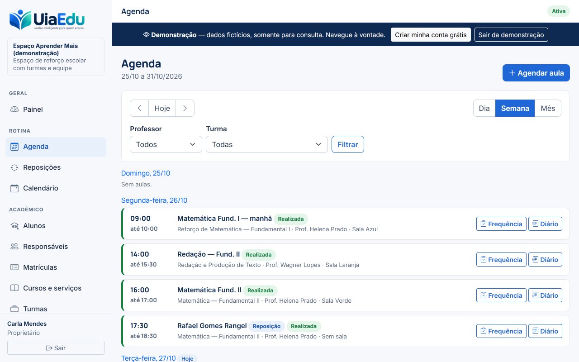
Task: Click the Reposição badge on Rafael's class
Action: [267, 326]
